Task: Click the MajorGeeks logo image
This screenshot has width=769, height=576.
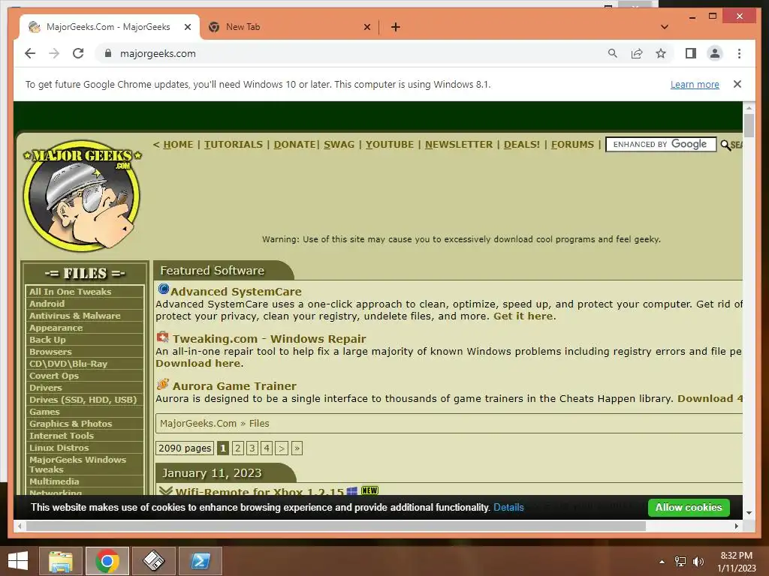Action: [83, 196]
